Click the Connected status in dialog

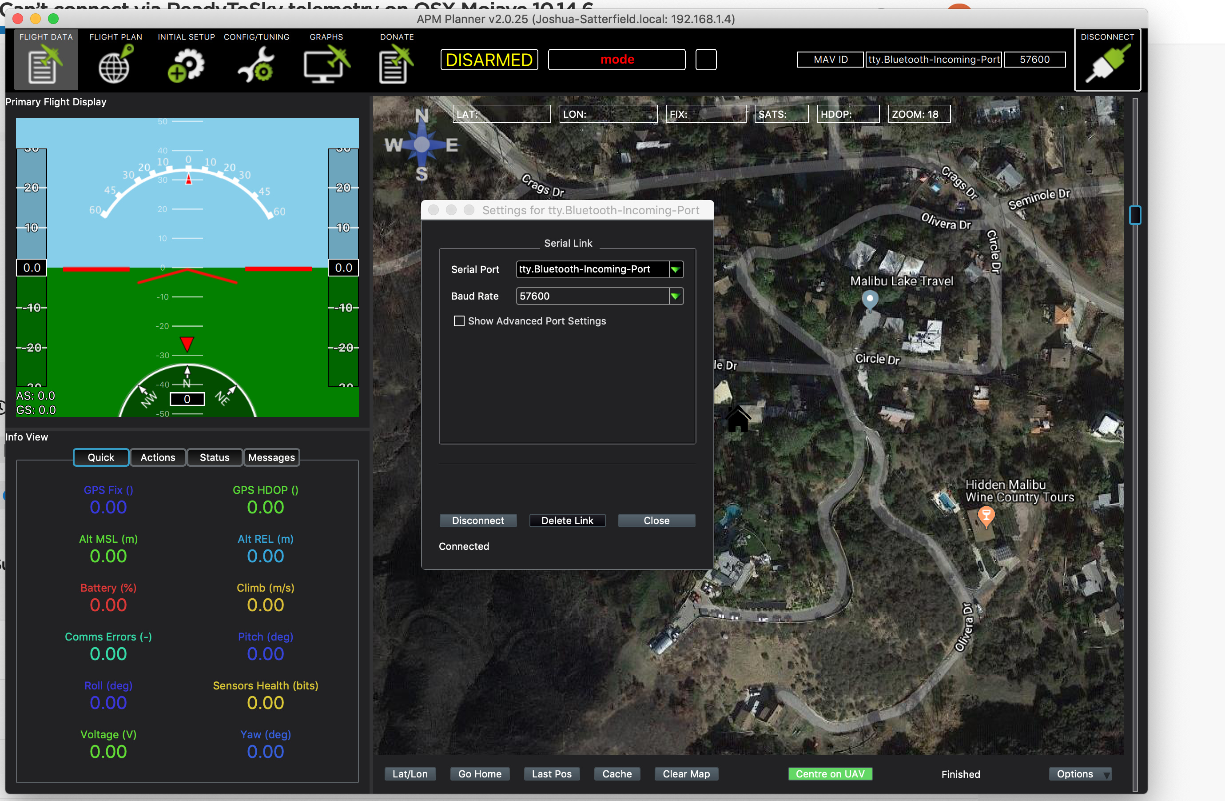click(x=464, y=546)
